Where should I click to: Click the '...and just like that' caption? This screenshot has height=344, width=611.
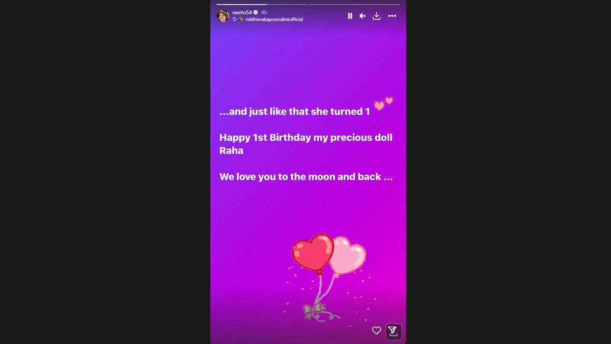[x=295, y=112]
